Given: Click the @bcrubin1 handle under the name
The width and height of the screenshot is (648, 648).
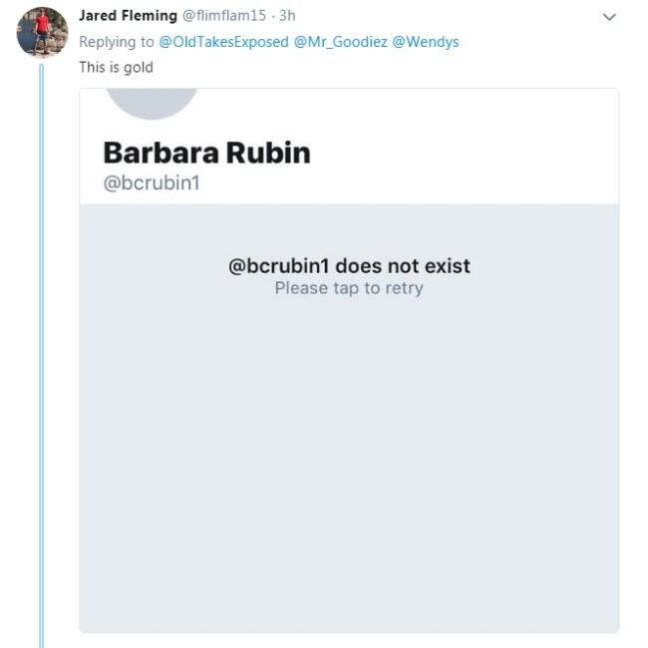Looking at the screenshot, I should click(x=152, y=184).
